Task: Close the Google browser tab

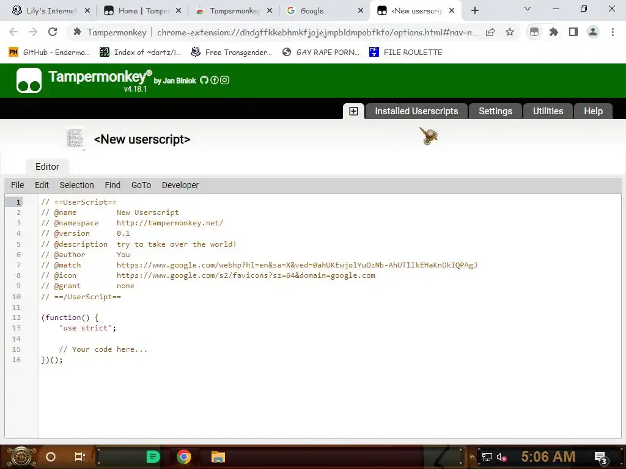Action: [361, 11]
